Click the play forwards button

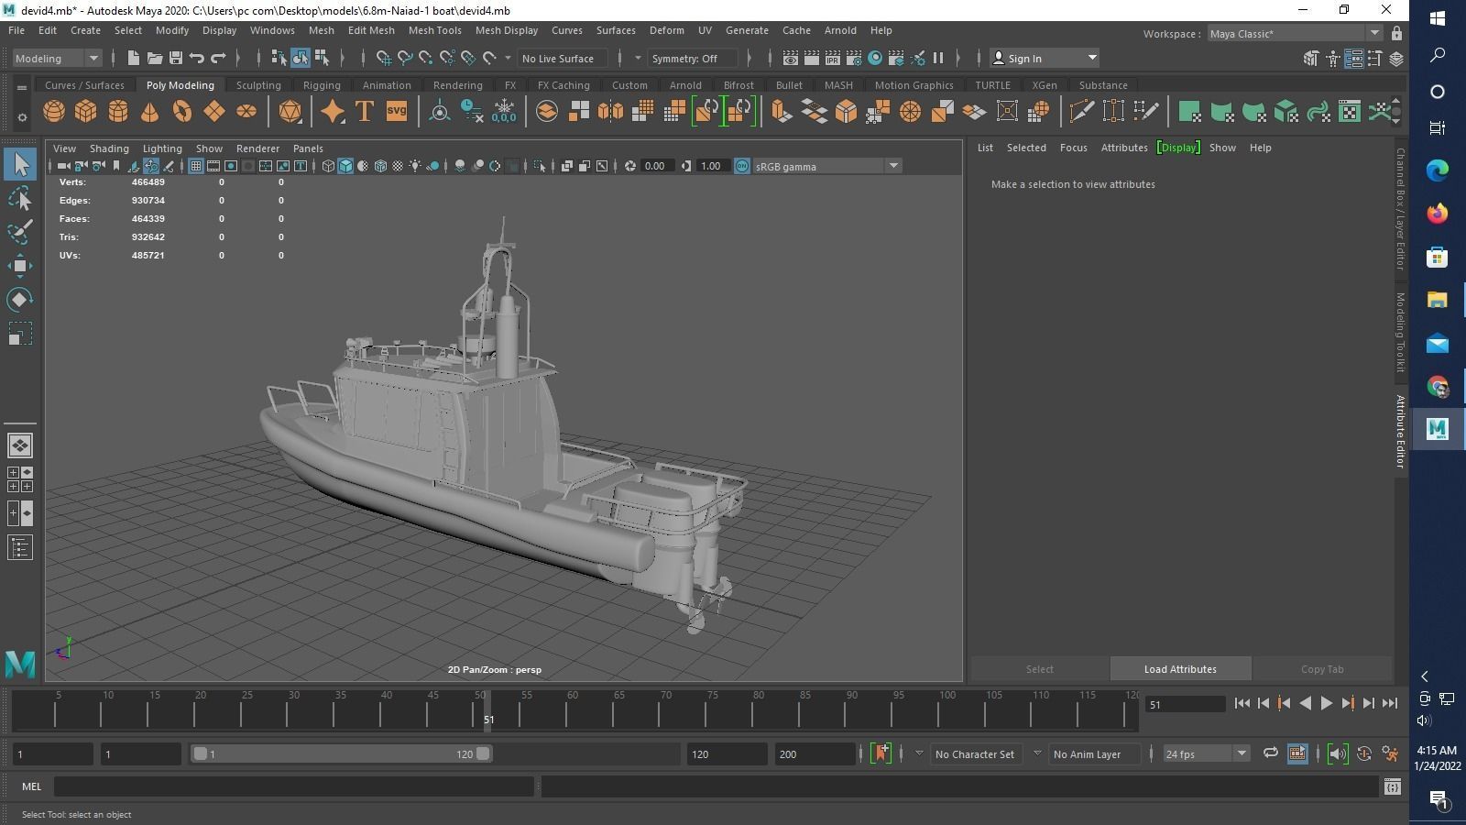1327,704
